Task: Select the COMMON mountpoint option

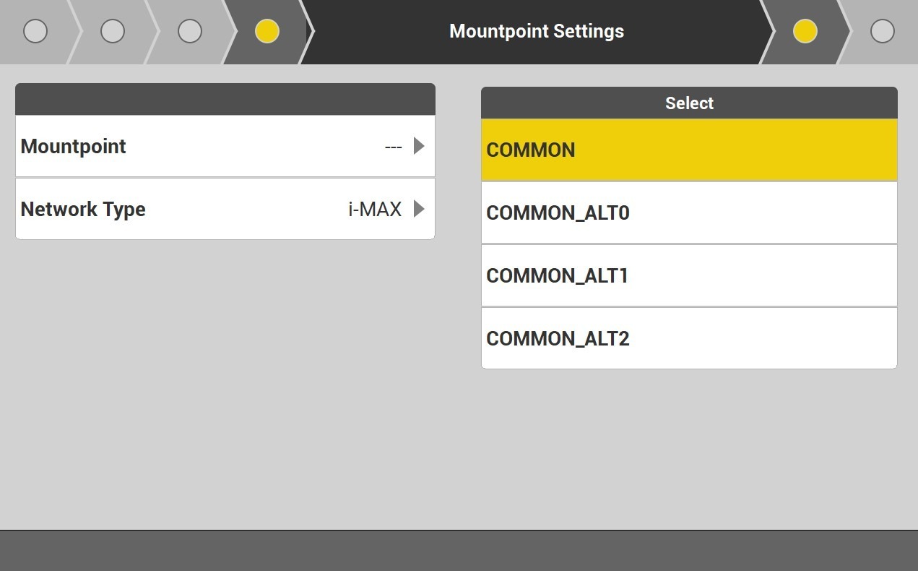Action: (689, 150)
